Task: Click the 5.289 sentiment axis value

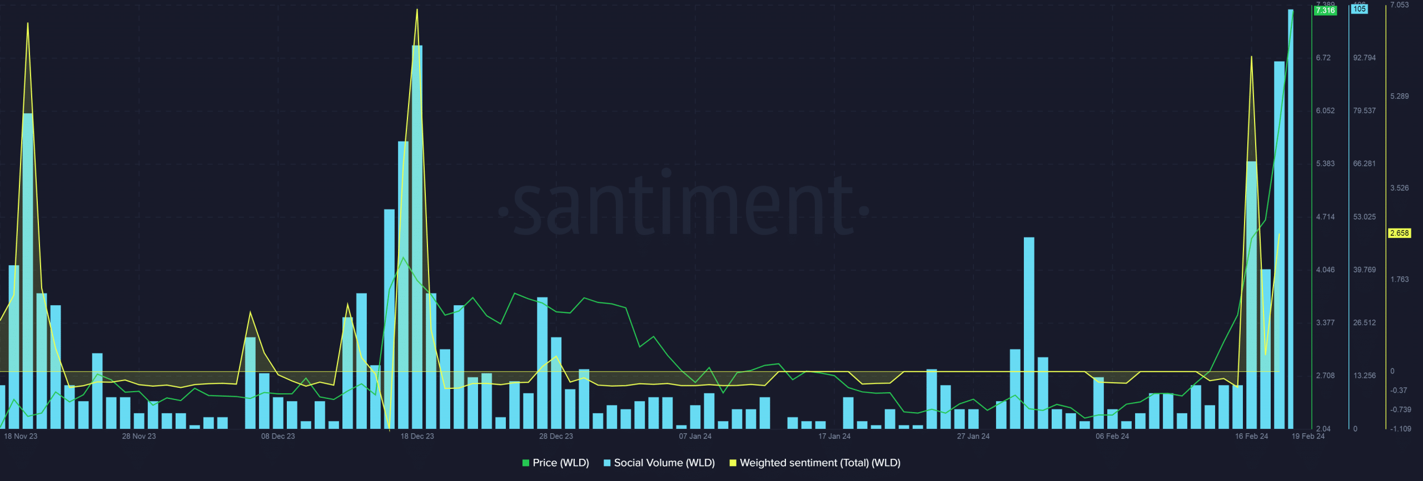Action: tap(1400, 96)
